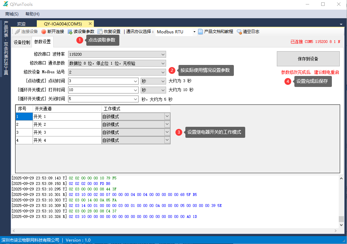Open 开关 4 工作模式 dropdown
The height and width of the screenshot is (244, 347).
tap(167, 140)
